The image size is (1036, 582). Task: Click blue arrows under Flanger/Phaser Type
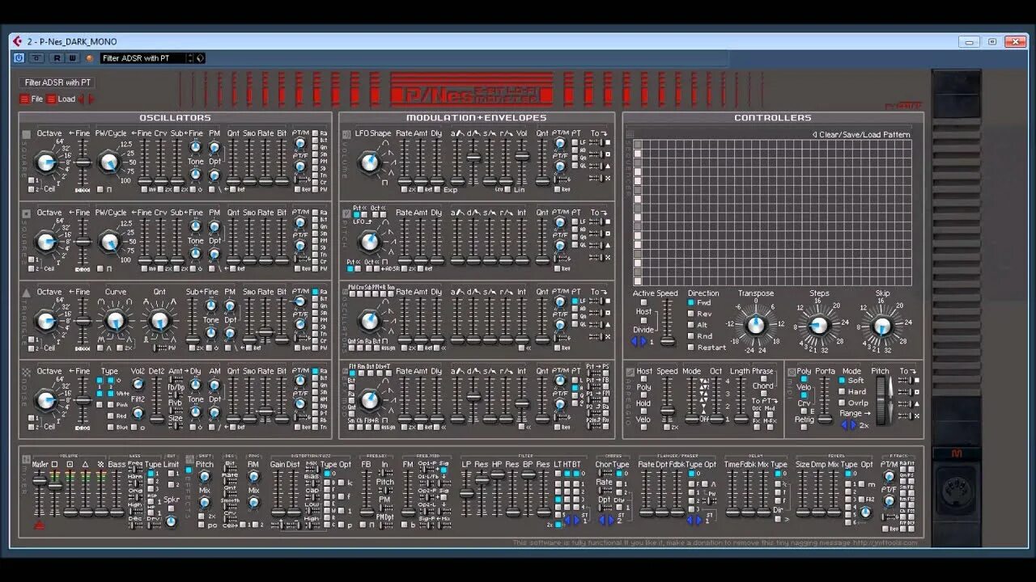695,520
